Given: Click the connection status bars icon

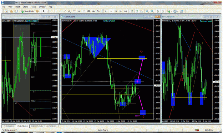Looking at the screenshot, I should pos(197,130).
